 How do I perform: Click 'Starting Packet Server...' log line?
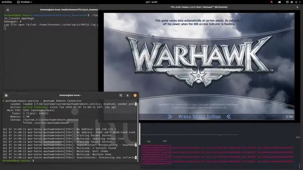point(59,136)
